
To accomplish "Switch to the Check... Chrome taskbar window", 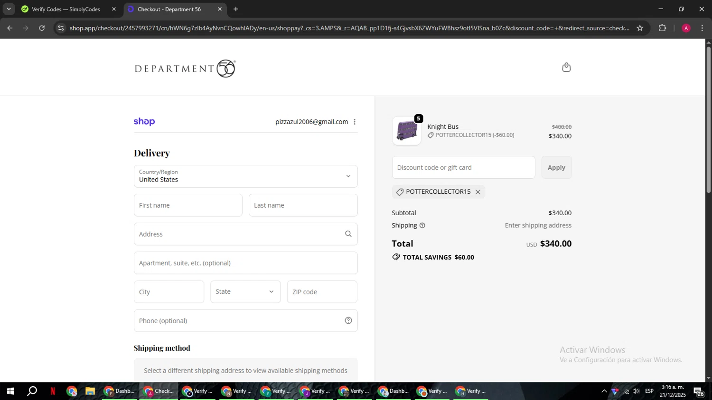I will [159, 391].
